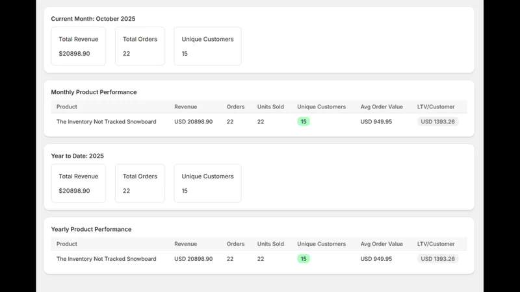This screenshot has height=292, width=520.
Task: Select Unique Customers card in Year to Date section
Action: [207, 184]
